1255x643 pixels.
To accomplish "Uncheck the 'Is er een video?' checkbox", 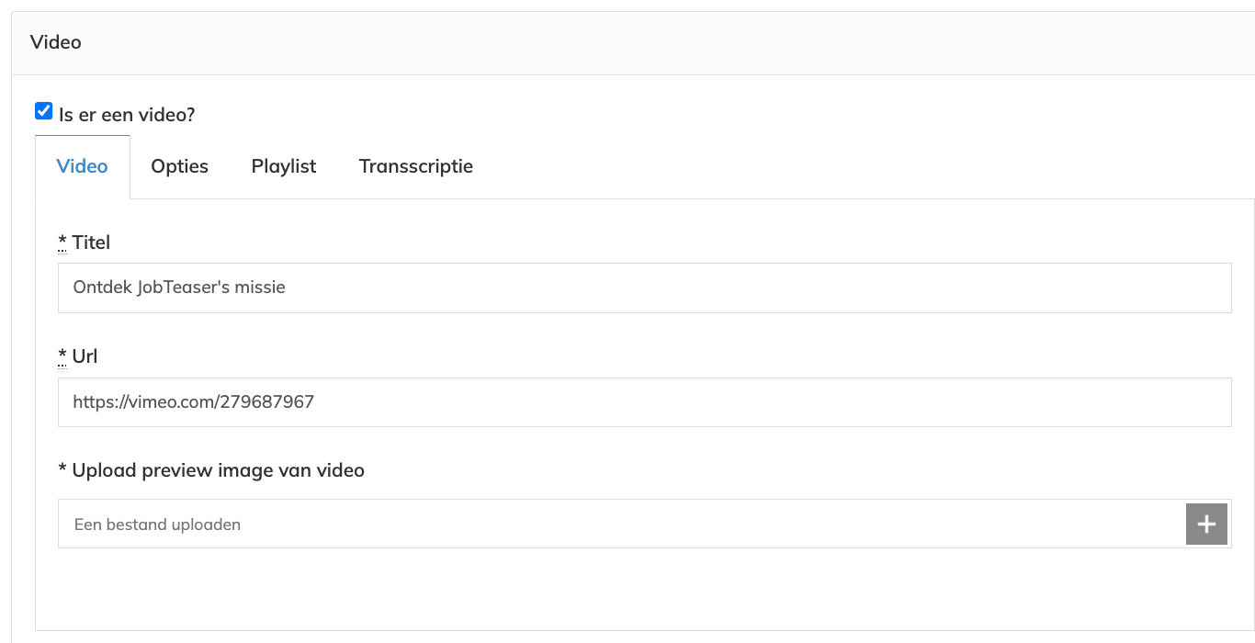I will point(43,112).
